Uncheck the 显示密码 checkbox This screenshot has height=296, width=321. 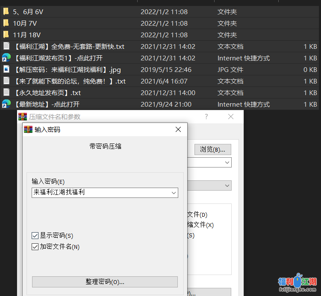35,236
